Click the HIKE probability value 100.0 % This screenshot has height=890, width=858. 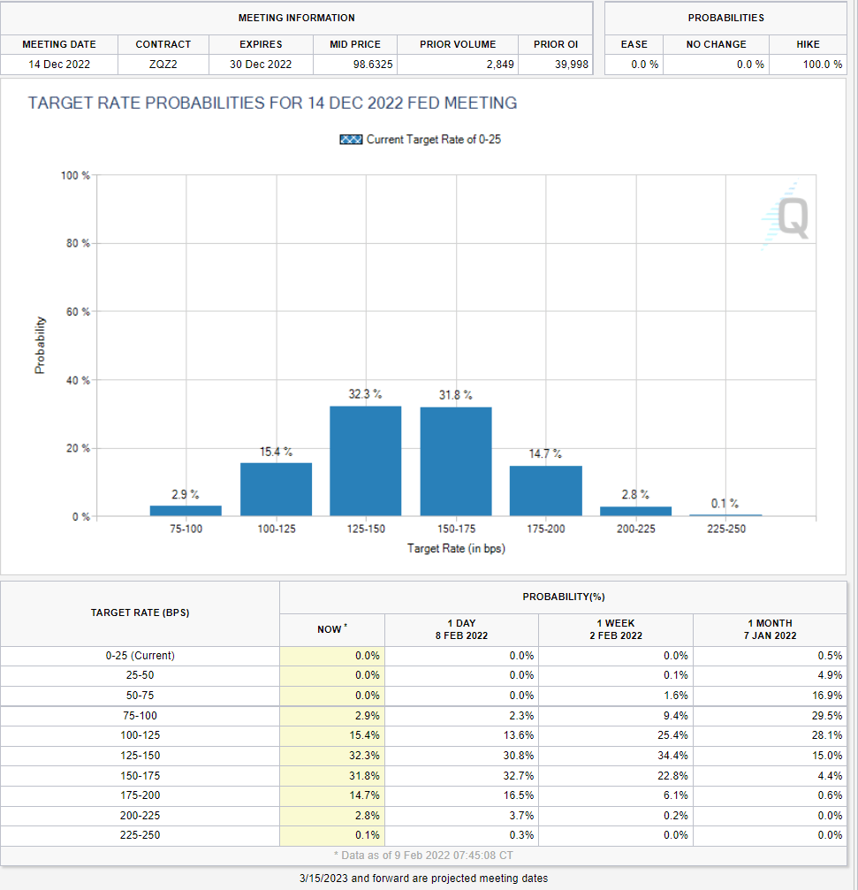(x=808, y=65)
